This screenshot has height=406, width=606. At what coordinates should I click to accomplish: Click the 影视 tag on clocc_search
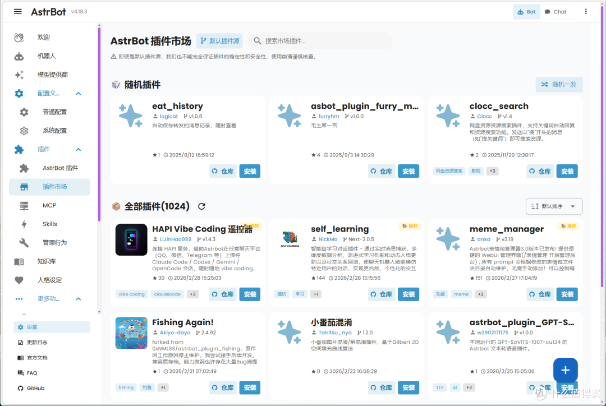point(476,171)
